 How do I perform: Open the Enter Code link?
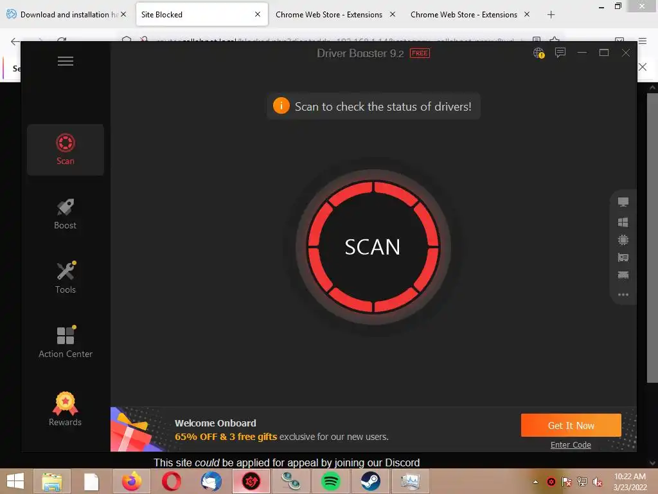pyautogui.click(x=571, y=445)
